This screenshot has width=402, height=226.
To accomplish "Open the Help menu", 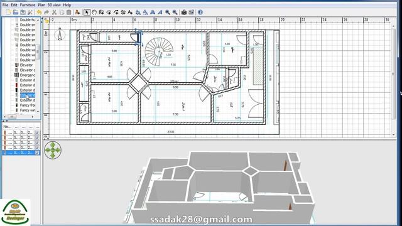I will point(67,5).
